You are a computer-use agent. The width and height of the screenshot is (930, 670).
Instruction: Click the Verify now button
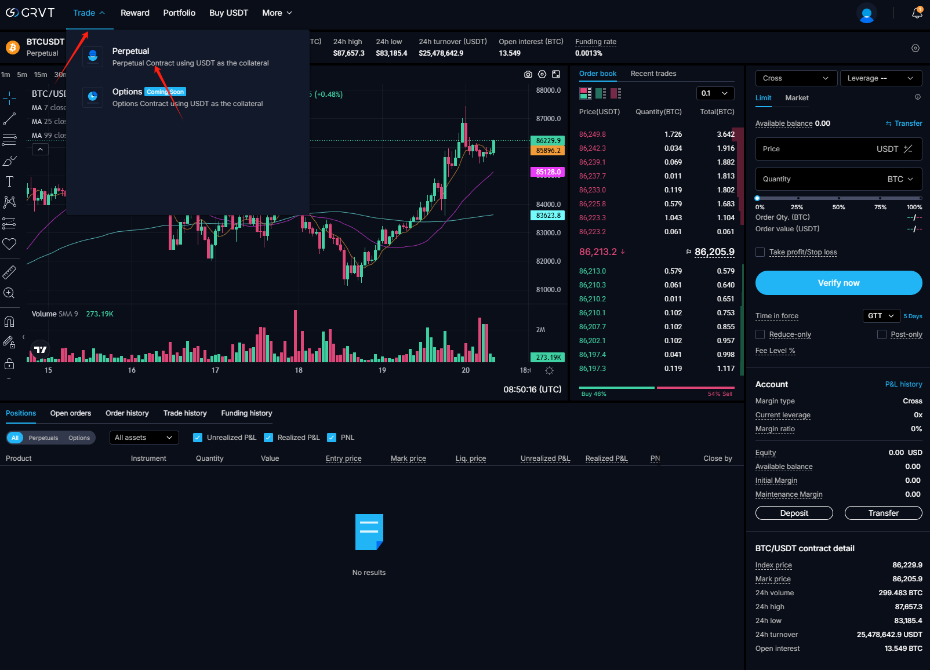tap(838, 283)
